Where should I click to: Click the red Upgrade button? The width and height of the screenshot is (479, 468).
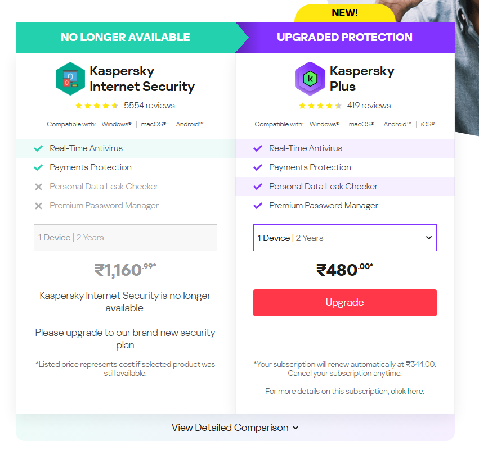click(345, 303)
